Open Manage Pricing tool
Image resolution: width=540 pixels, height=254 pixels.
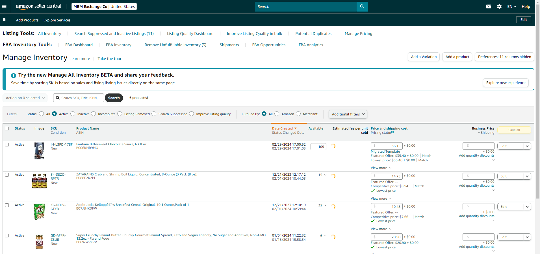358,34
